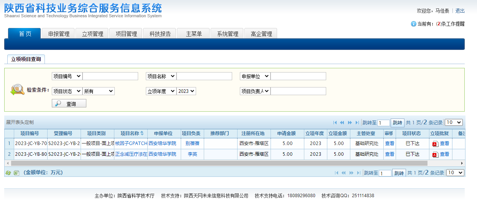Image resolution: width=477 pixels, height=211 pixels.
Task: Click next page arrow in bottom pager
Action: click(x=352, y=173)
